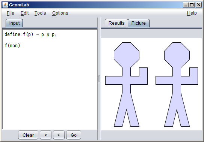Image resolution: width=204 pixels, height=142 pixels.
Task: Select the Input tab
Action: coord(14,23)
